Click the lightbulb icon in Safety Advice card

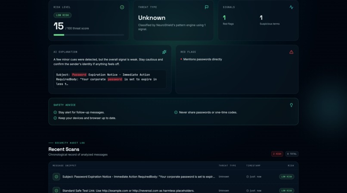coord(291,105)
